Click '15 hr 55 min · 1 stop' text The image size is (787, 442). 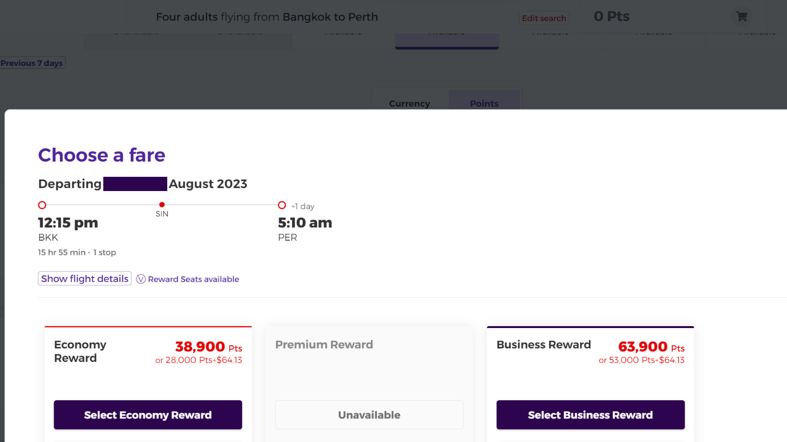pyautogui.click(x=77, y=252)
